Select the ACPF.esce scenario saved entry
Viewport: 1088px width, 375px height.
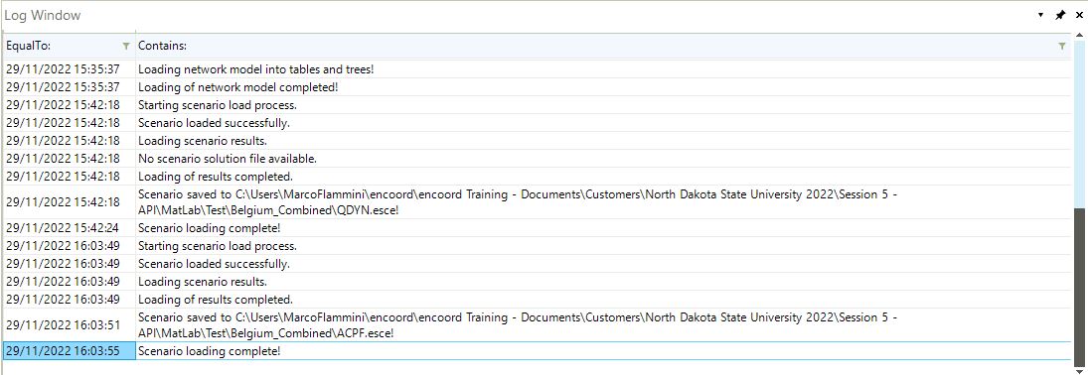point(538,325)
